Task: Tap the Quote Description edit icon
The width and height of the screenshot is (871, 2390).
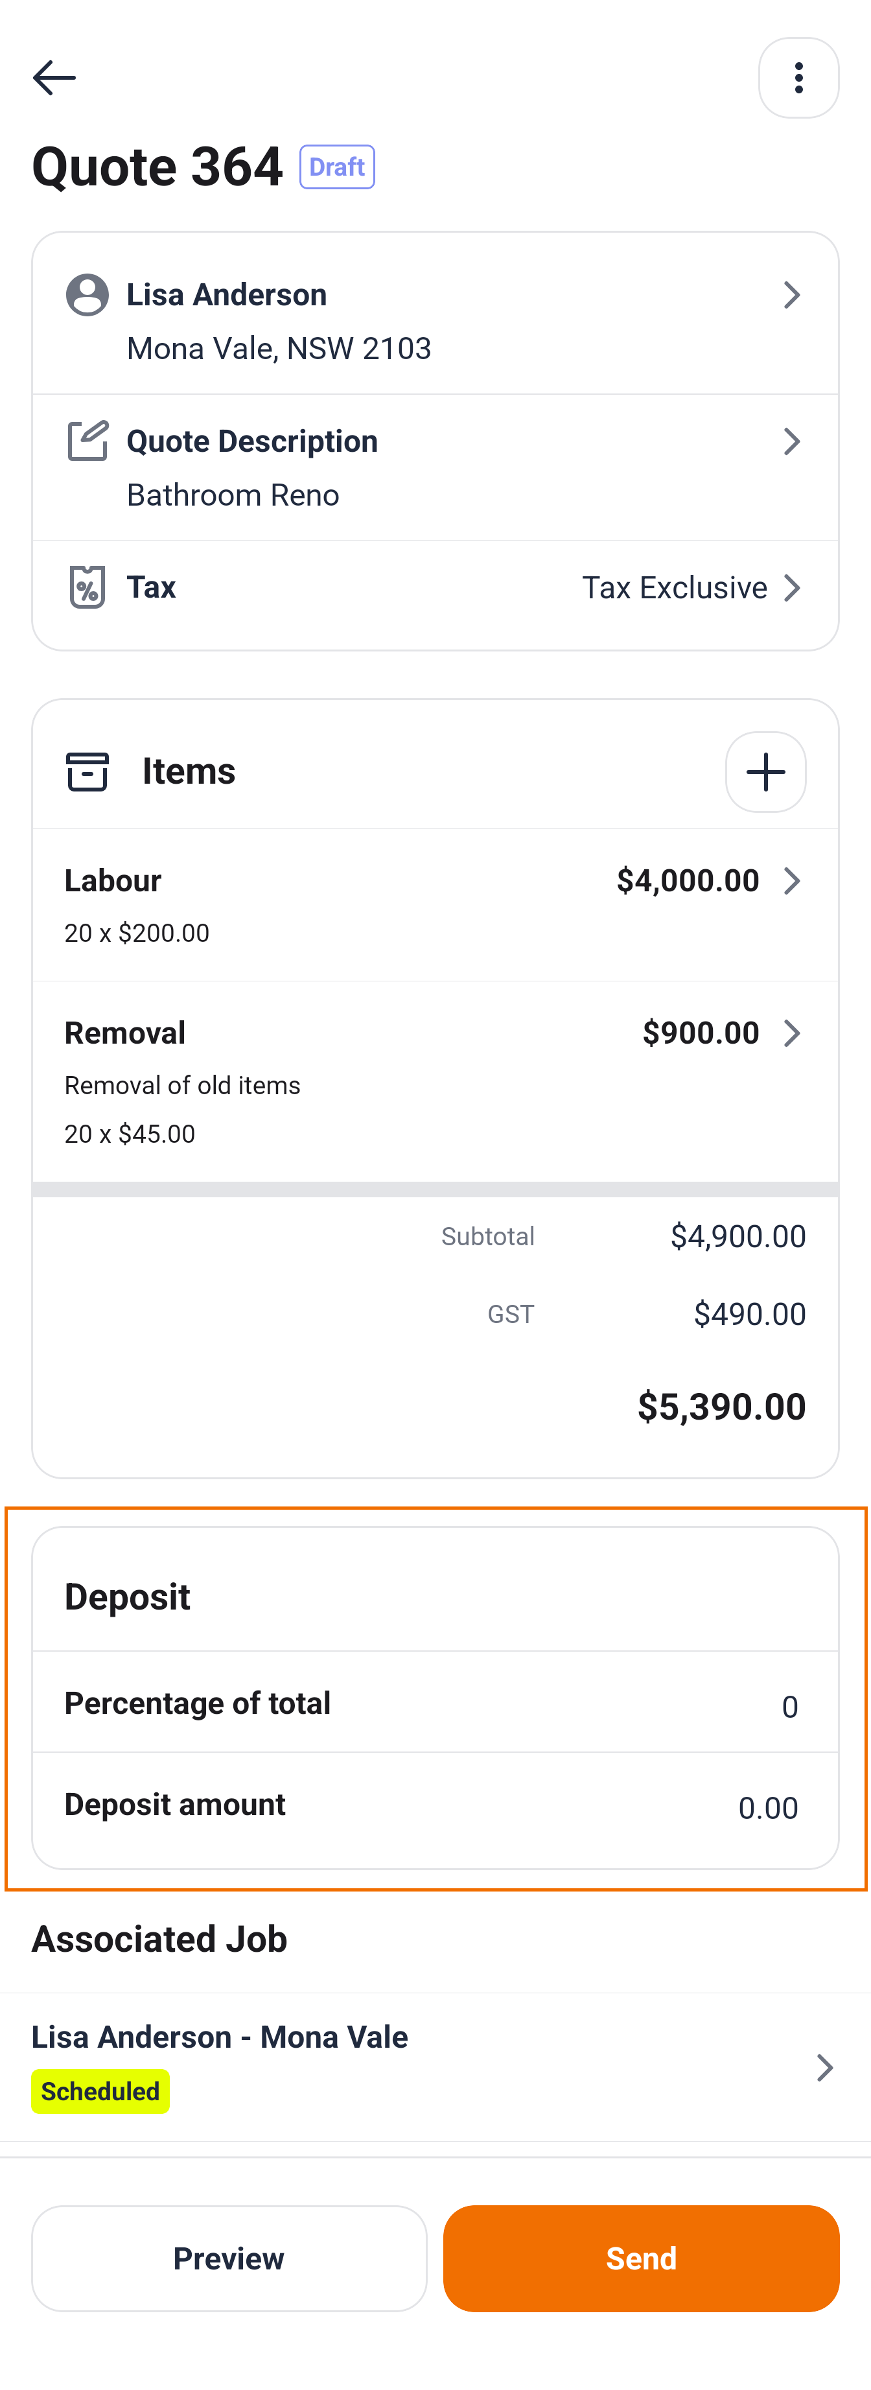Action: [x=87, y=441]
